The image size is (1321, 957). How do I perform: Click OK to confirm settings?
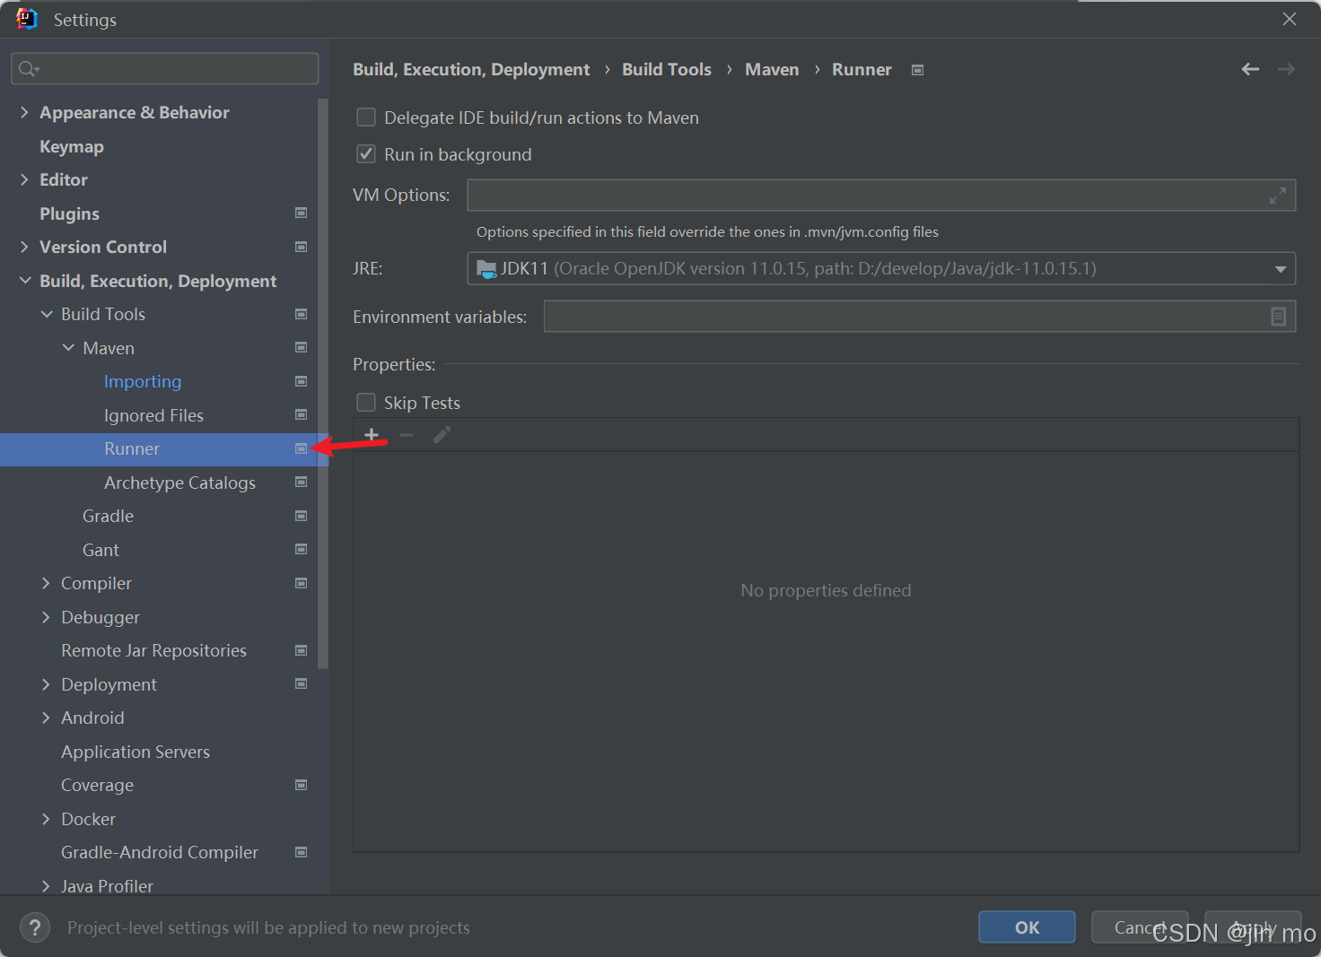coord(1027,927)
